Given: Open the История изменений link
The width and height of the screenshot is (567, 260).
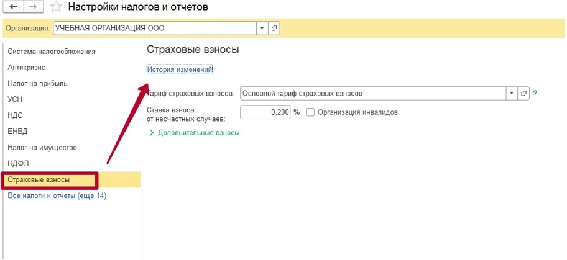Looking at the screenshot, I should 180,69.
